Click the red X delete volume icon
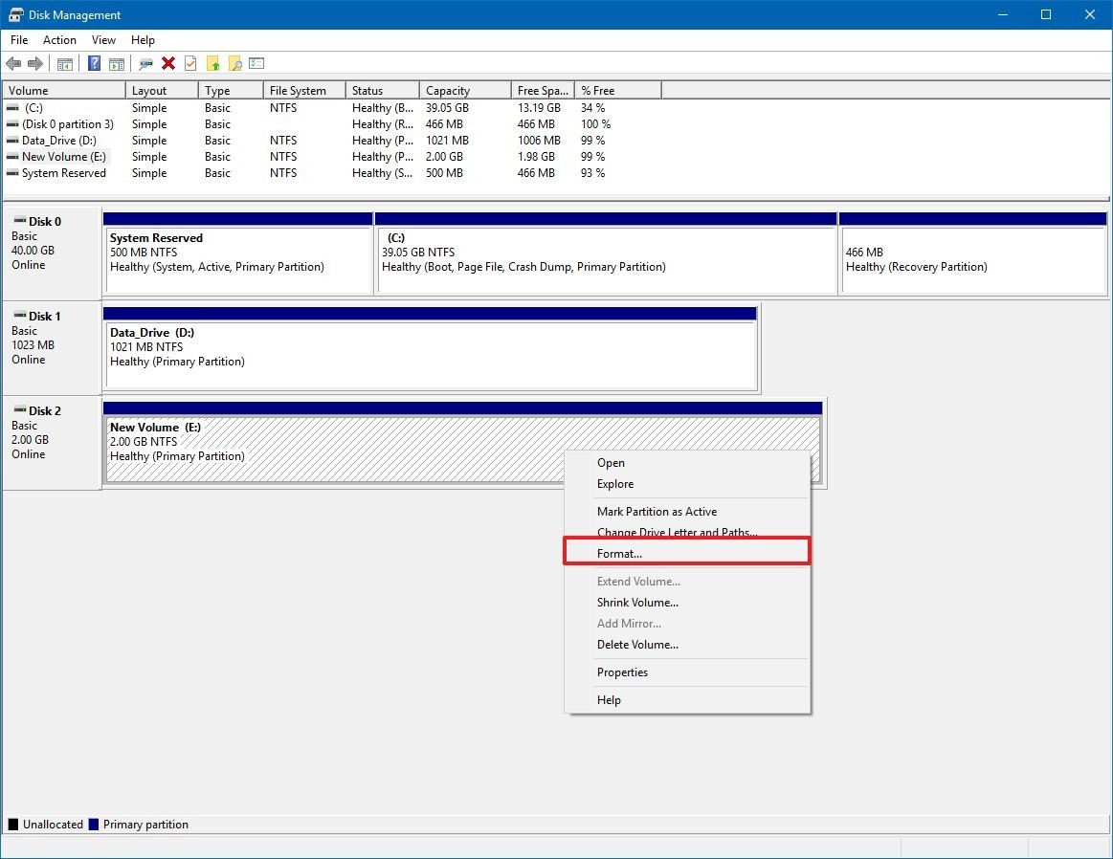Viewport: 1113px width, 859px height. tap(168, 63)
